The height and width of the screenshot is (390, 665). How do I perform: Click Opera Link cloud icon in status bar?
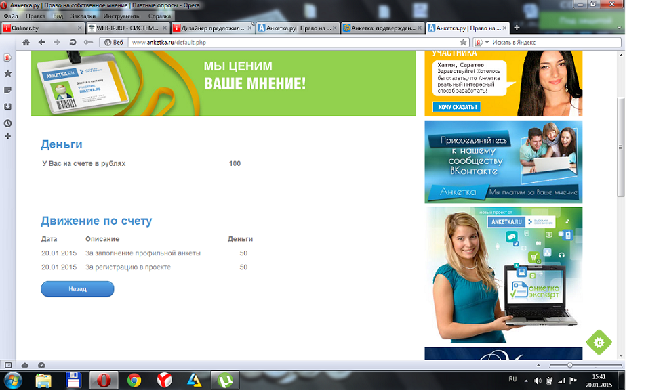pos(24,365)
